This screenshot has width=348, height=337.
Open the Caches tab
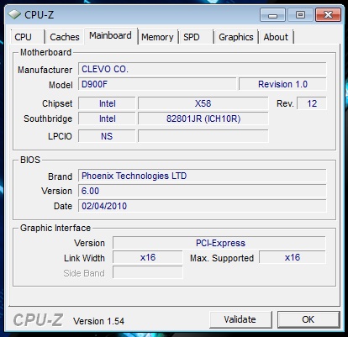click(65, 37)
